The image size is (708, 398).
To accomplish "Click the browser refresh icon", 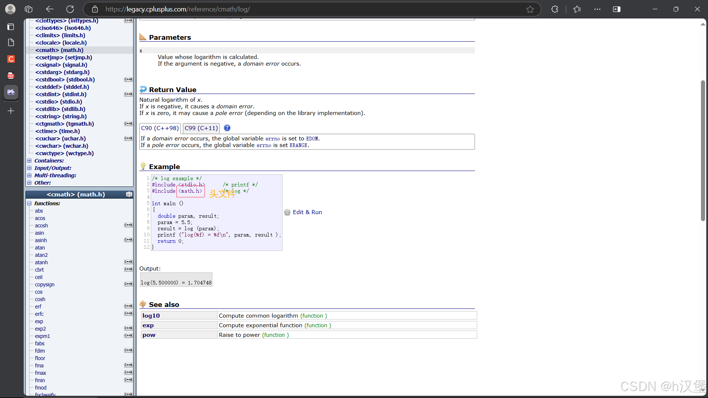I will point(70,9).
